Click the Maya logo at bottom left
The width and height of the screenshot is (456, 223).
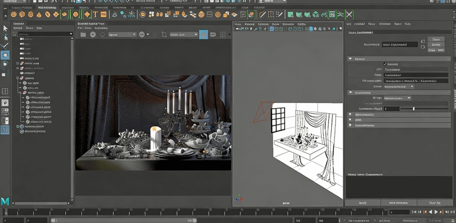(x=5, y=201)
